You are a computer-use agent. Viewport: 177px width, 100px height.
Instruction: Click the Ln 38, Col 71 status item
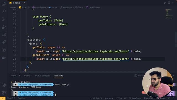click(x=96, y=98)
